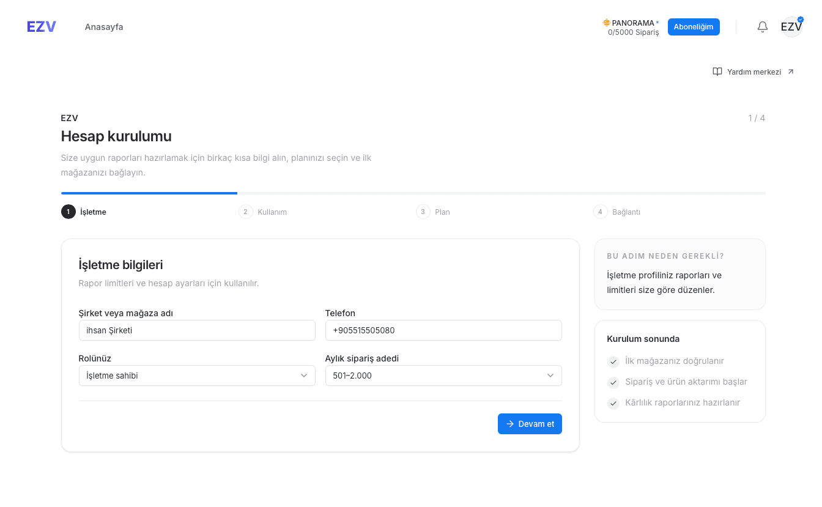
Task: Click the PANORAMA plan sun icon
Action: tap(606, 23)
